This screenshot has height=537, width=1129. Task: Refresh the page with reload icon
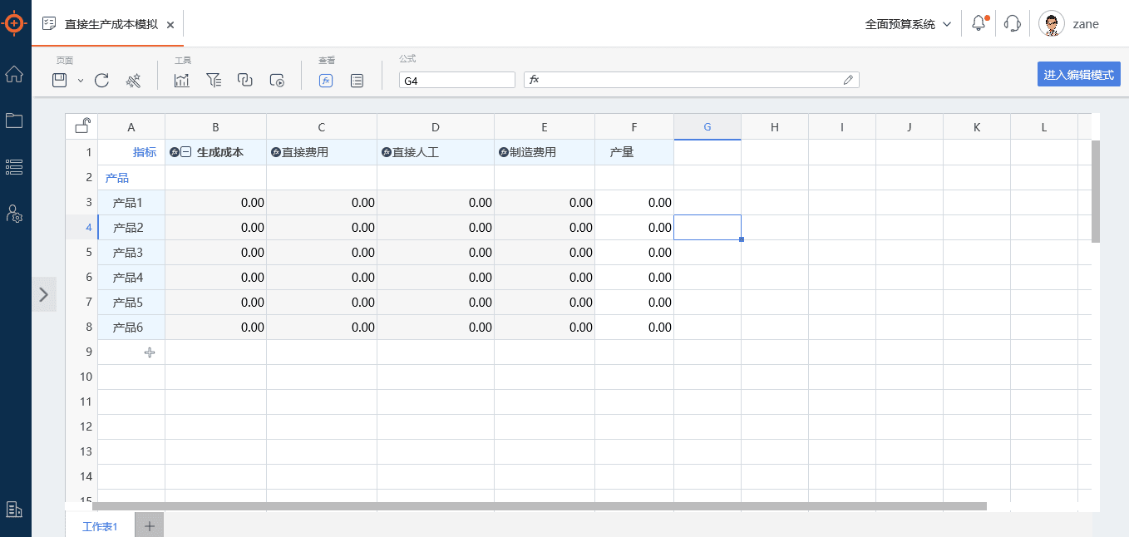(101, 80)
